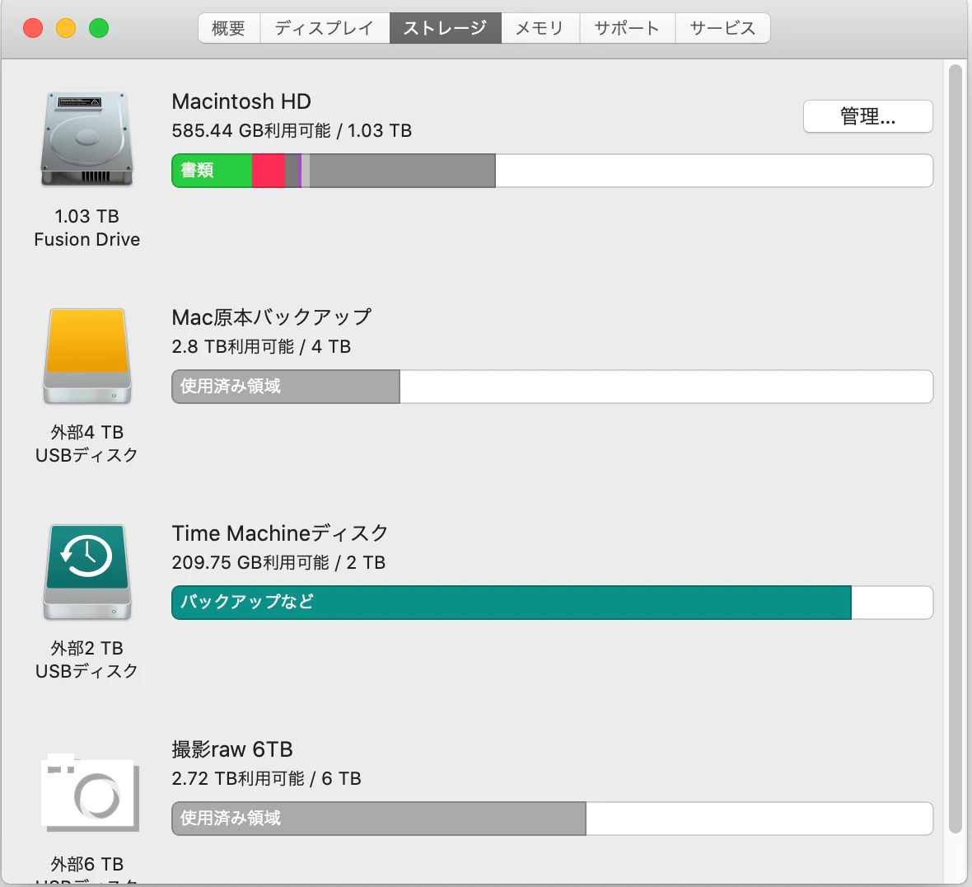Switch to the ディスプレイ tab
This screenshot has height=887, width=972.
point(325,28)
